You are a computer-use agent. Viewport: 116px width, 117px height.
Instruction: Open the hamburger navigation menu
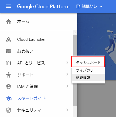pyautogui.click(x=9, y=6)
